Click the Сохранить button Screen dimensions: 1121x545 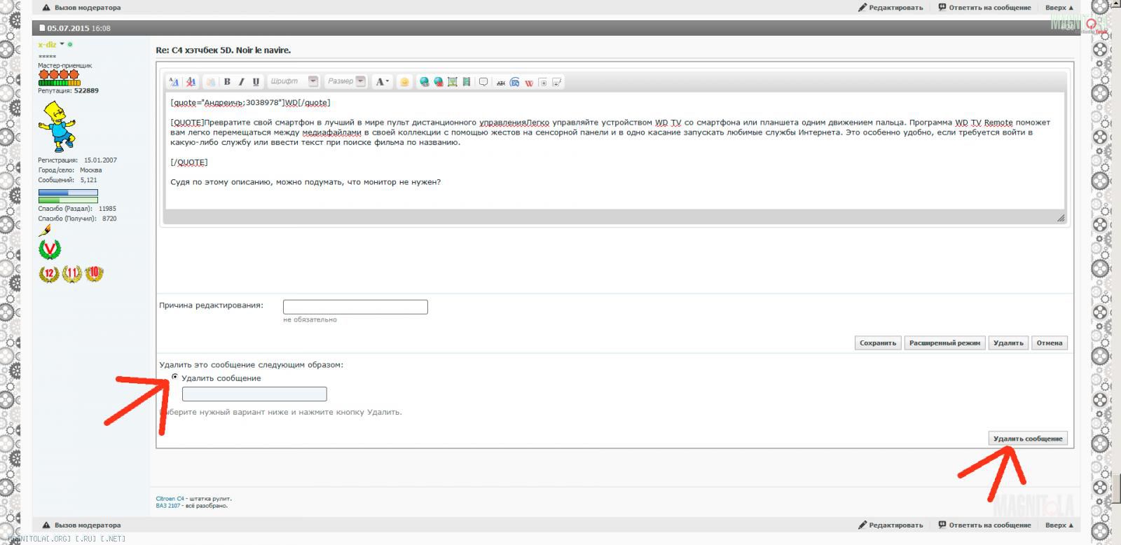pyautogui.click(x=877, y=343)
